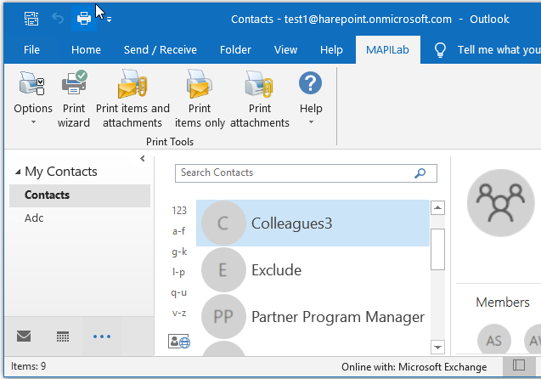Click Print items and attachments

coord(132,99)
